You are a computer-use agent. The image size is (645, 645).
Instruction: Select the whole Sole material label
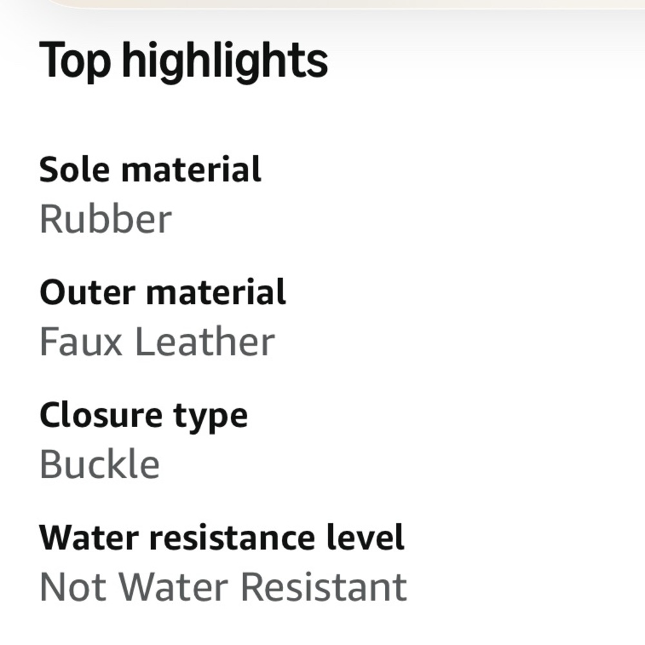pos(150,170)
